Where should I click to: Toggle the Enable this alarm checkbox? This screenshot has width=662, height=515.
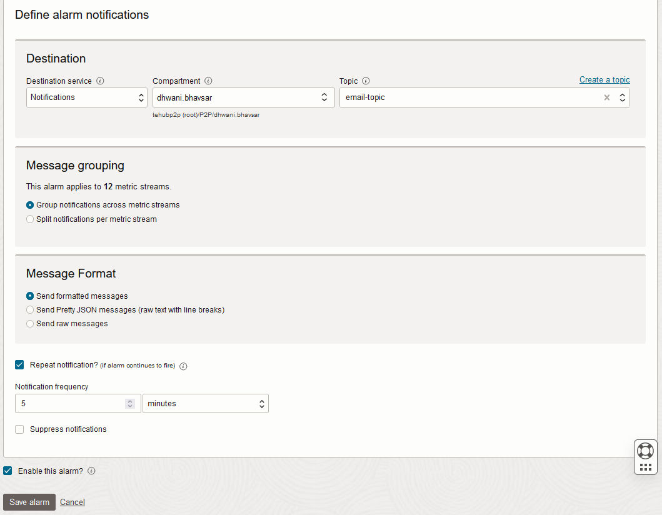(x=8, y=471)
